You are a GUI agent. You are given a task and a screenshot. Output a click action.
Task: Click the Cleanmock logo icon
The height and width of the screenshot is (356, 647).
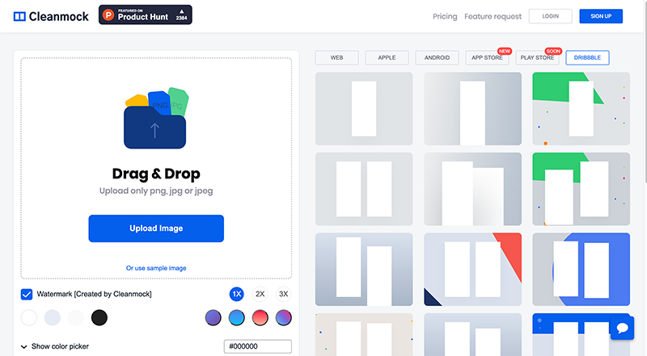point(20,16)
